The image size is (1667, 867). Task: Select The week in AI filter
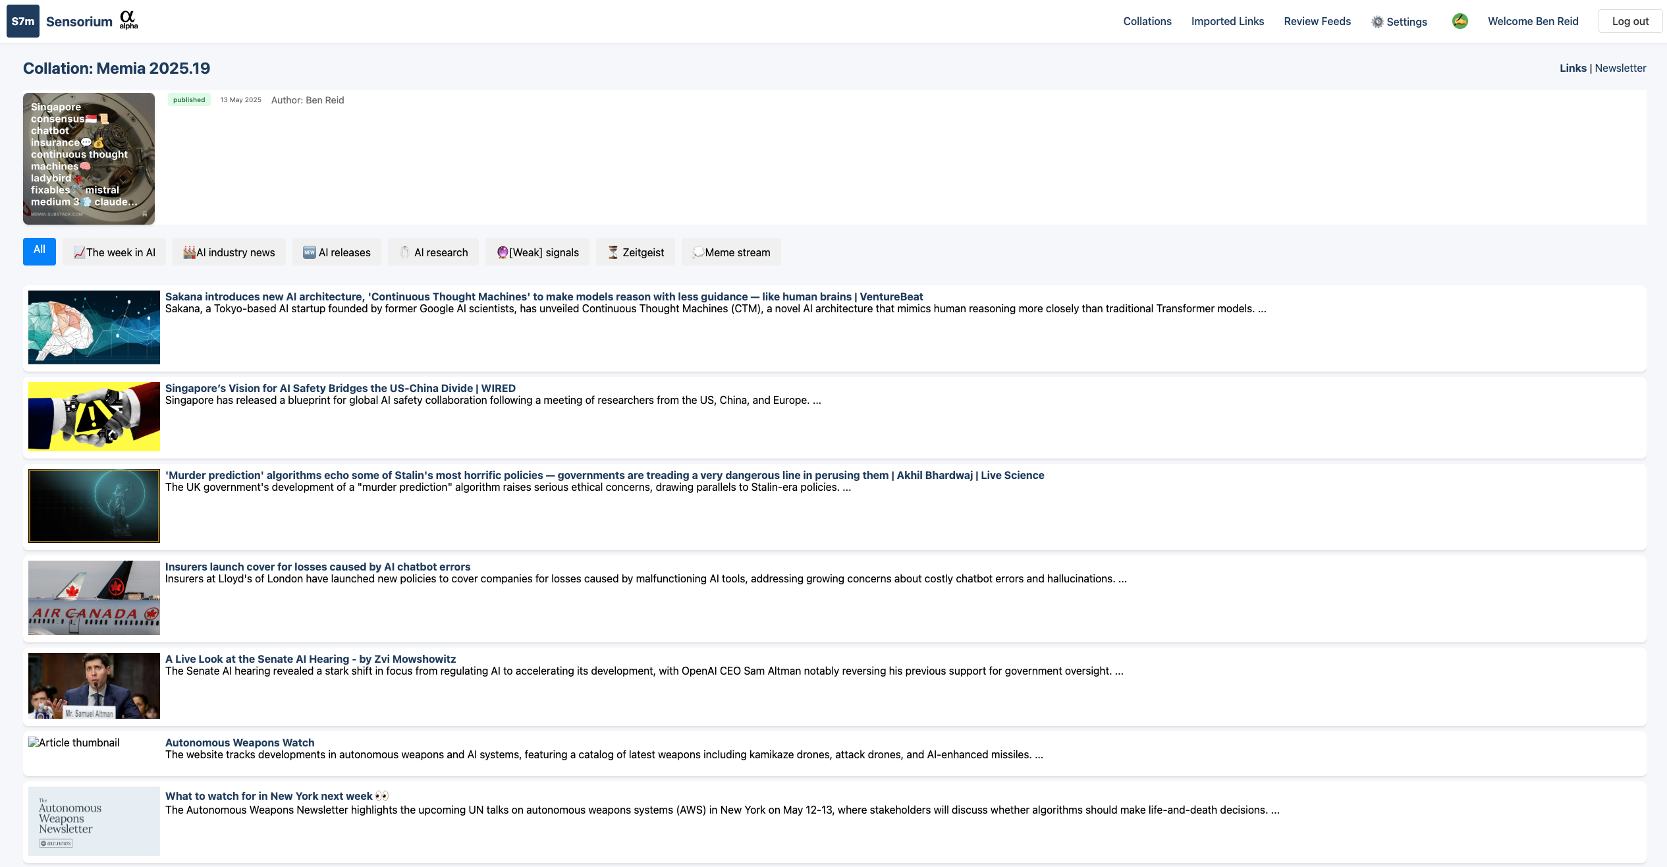pyautogui.click(x=115, y=252)
